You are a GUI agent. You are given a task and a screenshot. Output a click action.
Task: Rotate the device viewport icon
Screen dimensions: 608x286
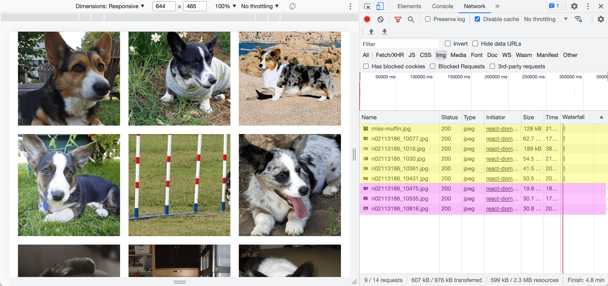pyautogui.click(x=292, y=6)
